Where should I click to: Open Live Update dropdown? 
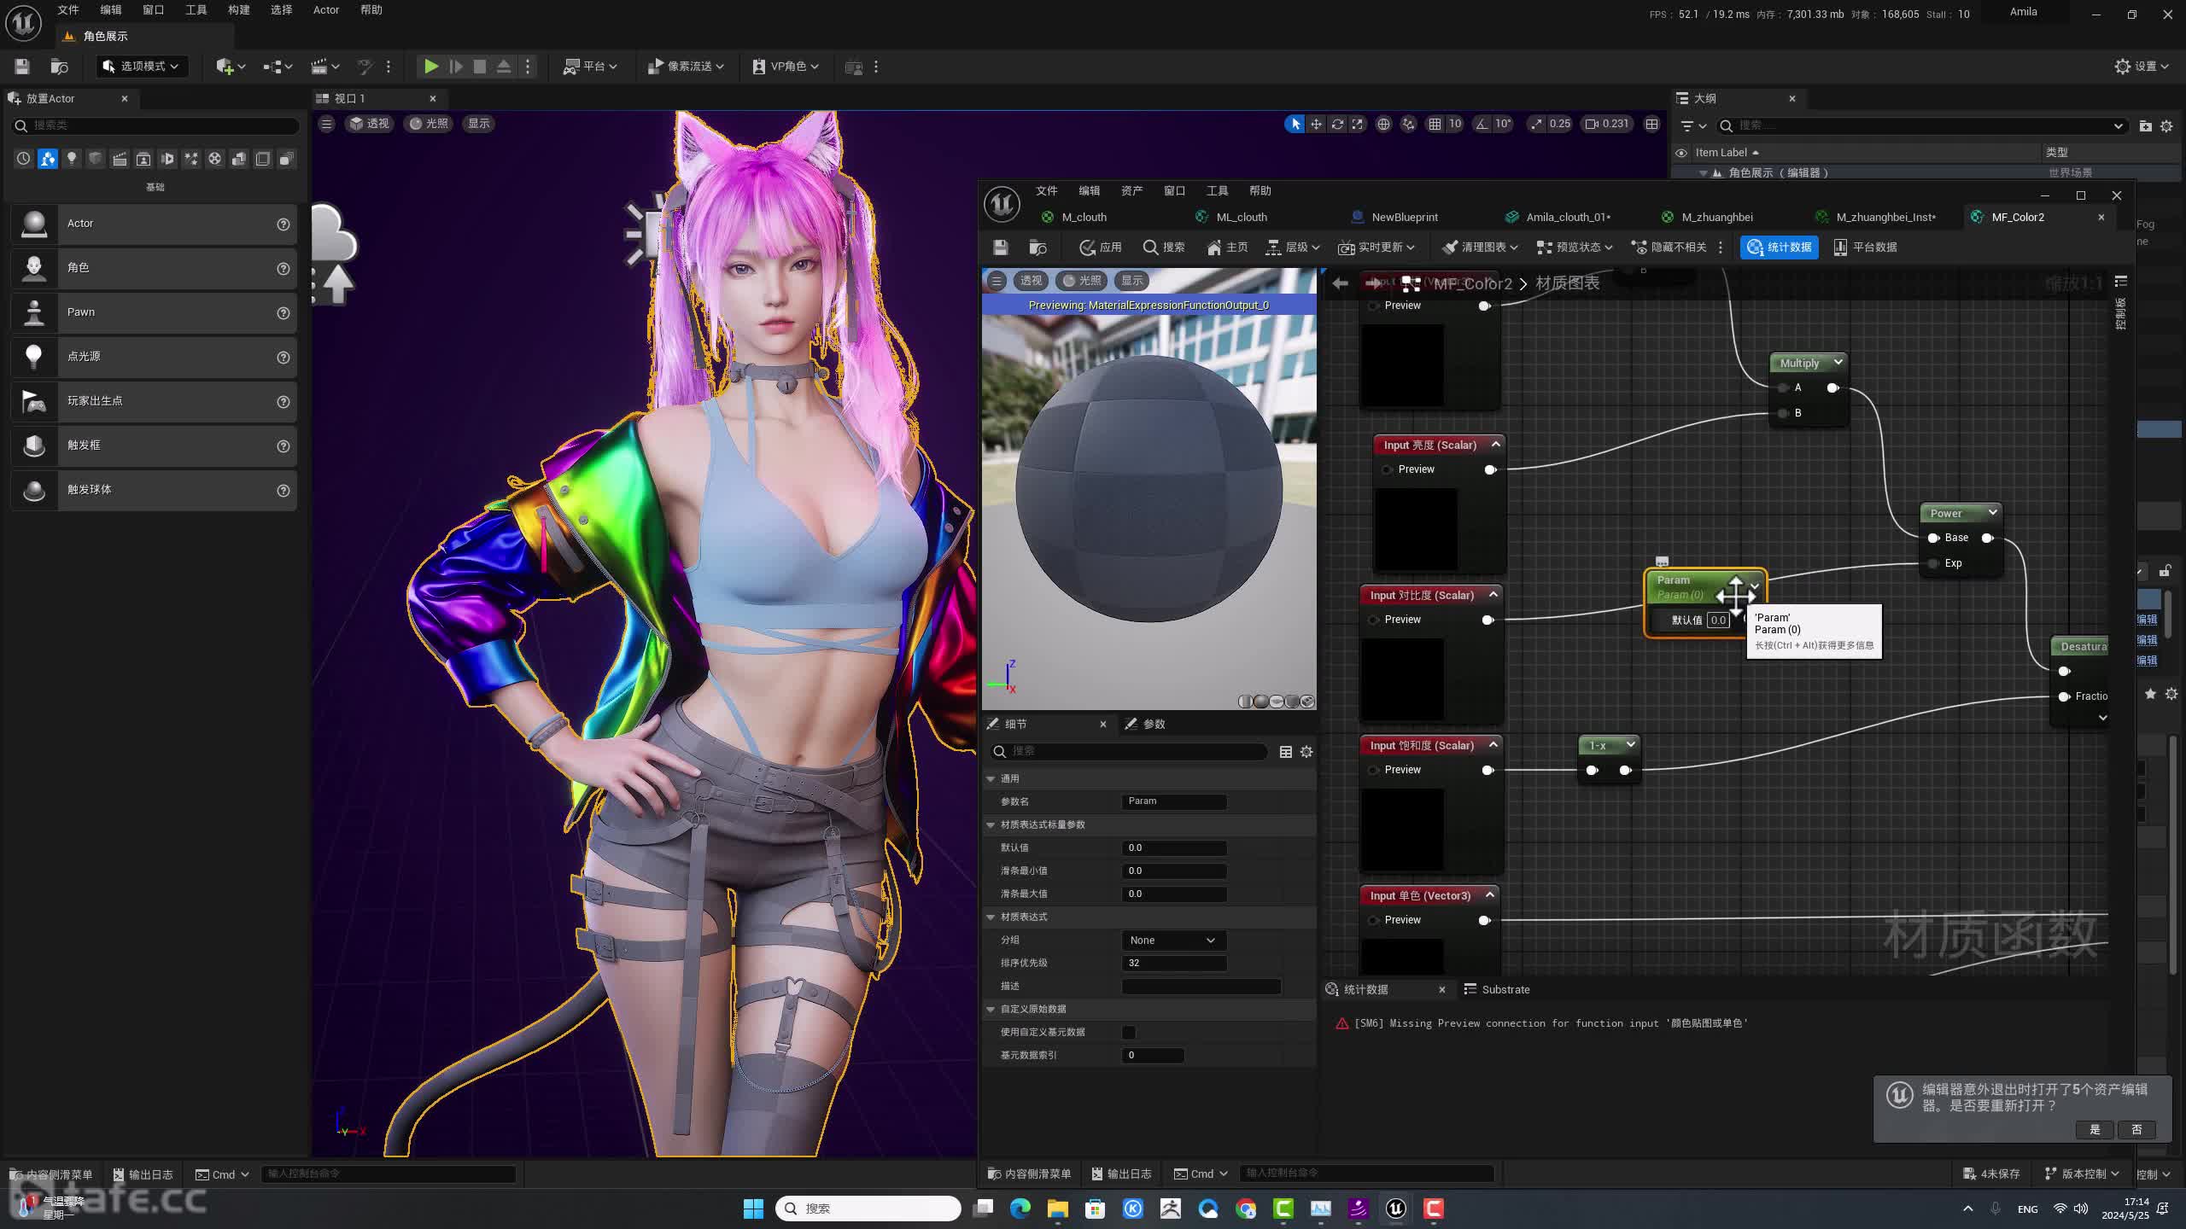(1376, 248)
